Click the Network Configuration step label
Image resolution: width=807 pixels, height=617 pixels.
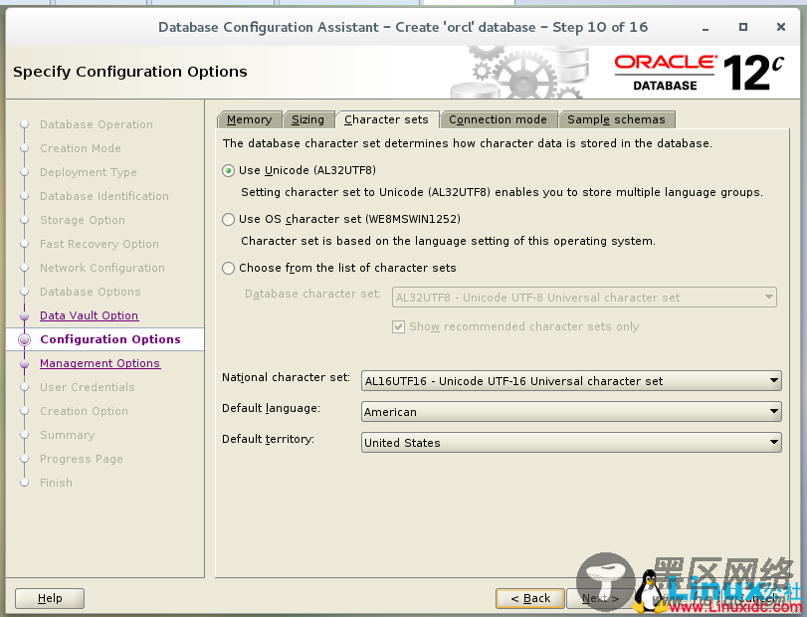[x=101, y=268]
